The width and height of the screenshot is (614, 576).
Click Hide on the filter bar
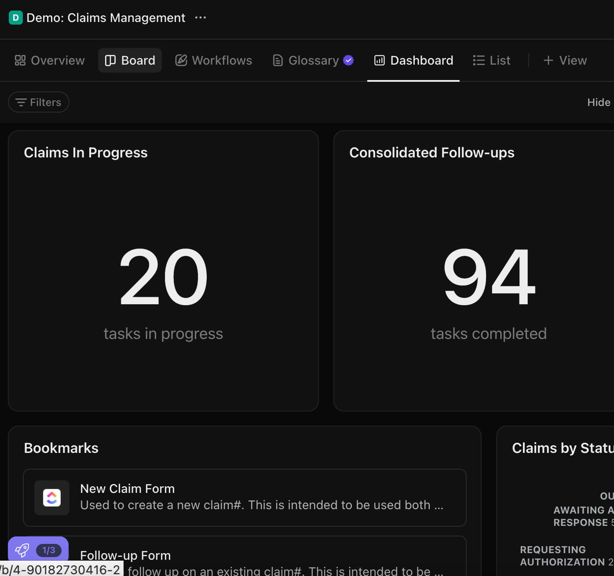599,102
